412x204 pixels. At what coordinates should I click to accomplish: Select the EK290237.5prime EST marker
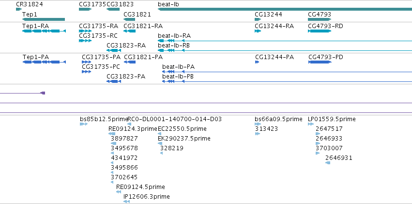coord(160,143)
